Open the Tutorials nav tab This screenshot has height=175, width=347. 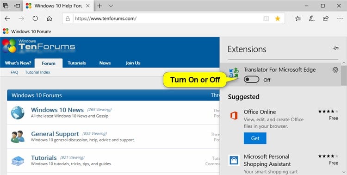click(77, 63)
